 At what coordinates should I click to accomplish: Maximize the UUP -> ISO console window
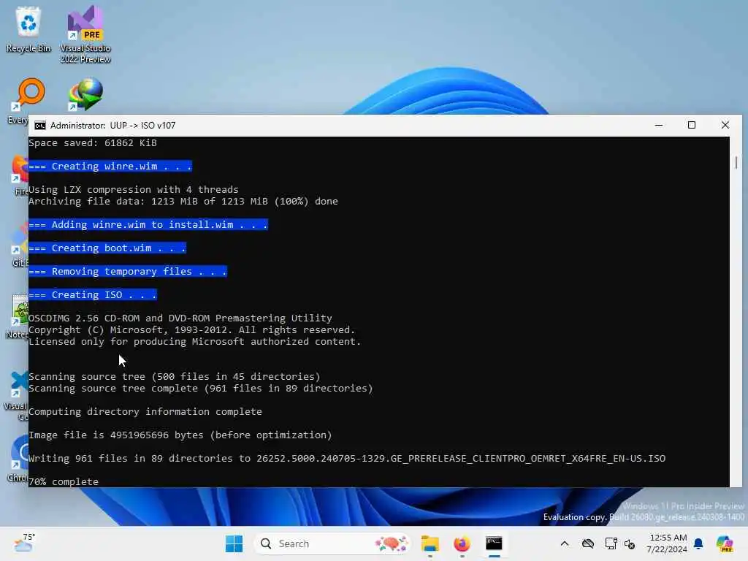pos(692,125)
